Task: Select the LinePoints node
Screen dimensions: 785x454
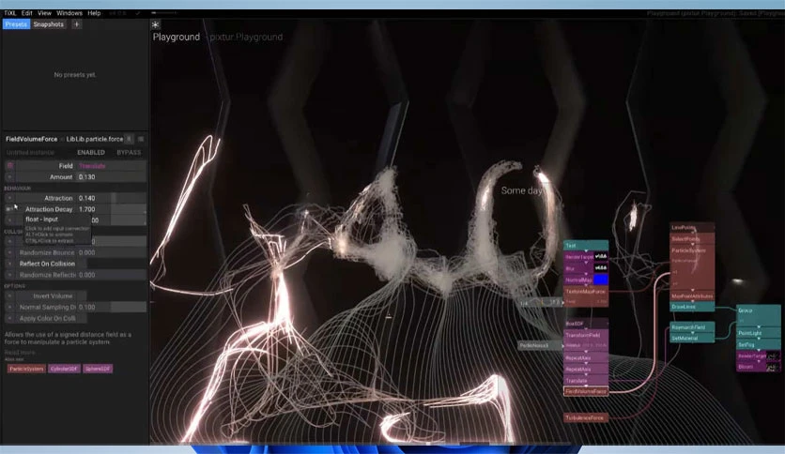Action: tap(692, 228)
